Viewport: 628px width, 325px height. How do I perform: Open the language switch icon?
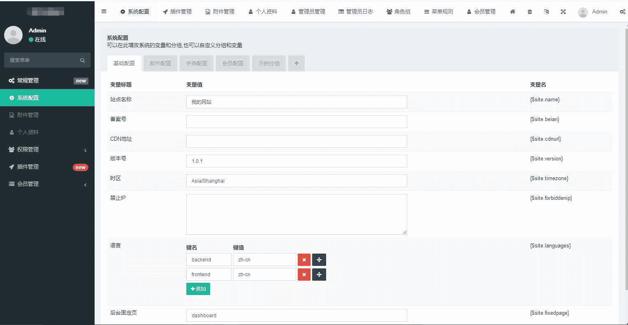point(546,11)
